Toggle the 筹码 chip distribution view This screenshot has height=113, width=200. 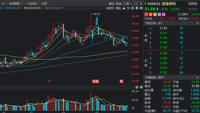pos(112,3)
